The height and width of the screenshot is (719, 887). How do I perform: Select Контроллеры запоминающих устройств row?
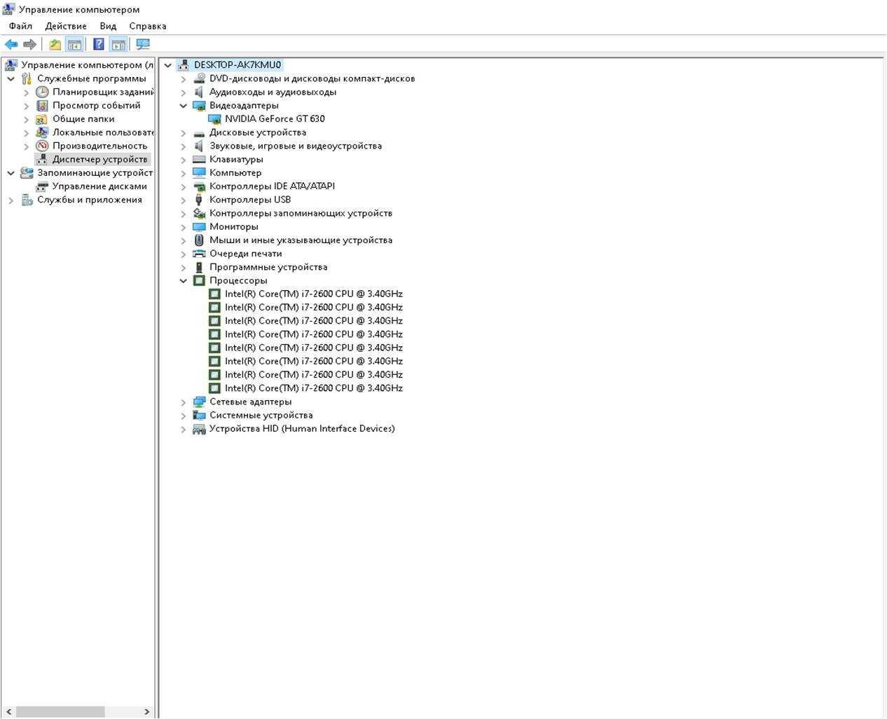[301, 213]
